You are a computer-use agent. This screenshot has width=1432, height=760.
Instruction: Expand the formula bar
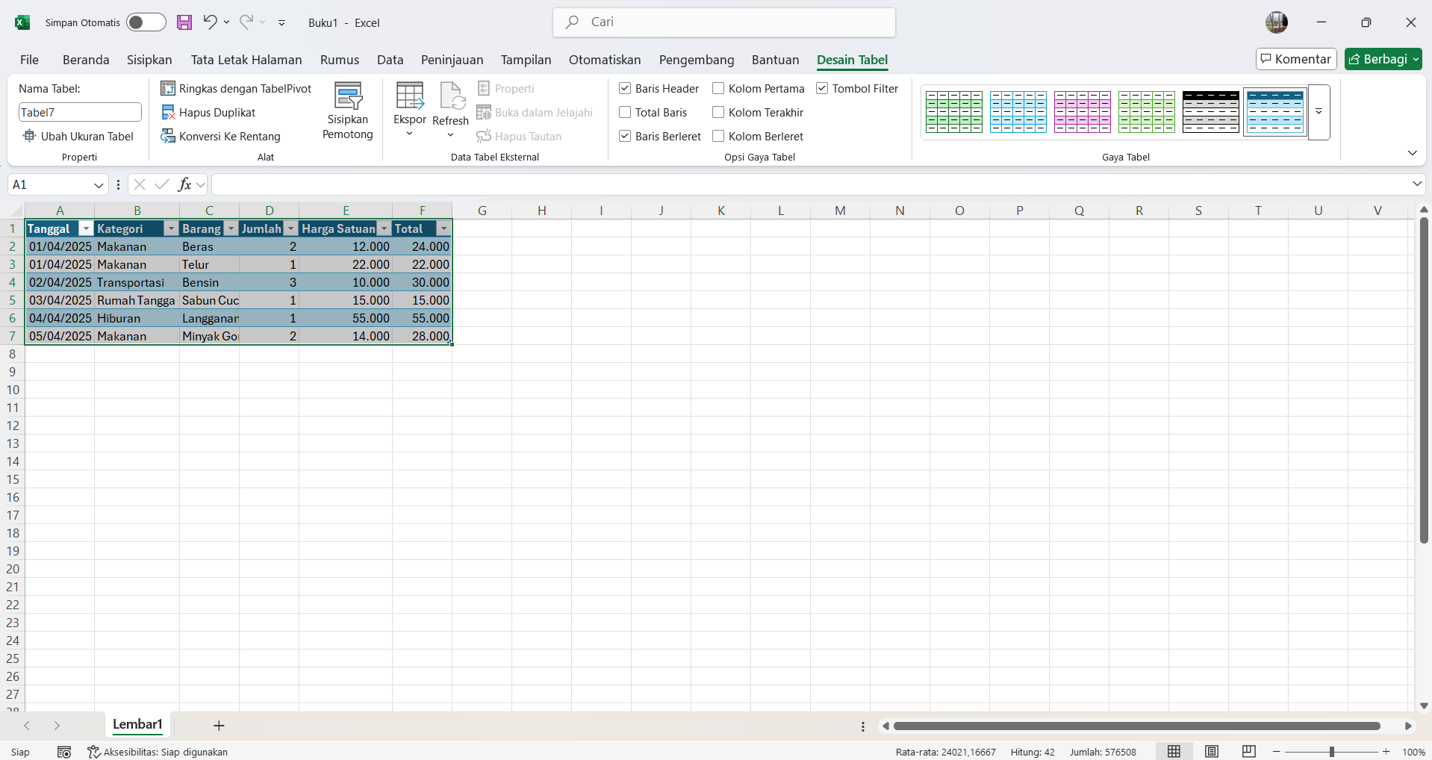[1417, 184]
